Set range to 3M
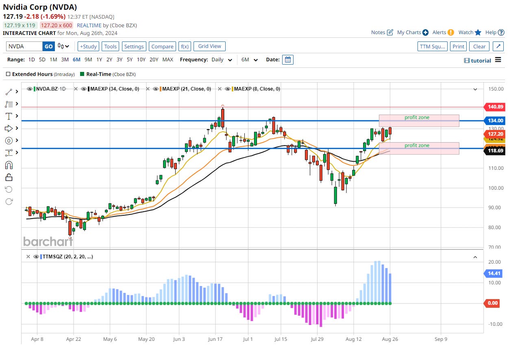Viewport: 509px width, 351px height. [x=65, y=60]
